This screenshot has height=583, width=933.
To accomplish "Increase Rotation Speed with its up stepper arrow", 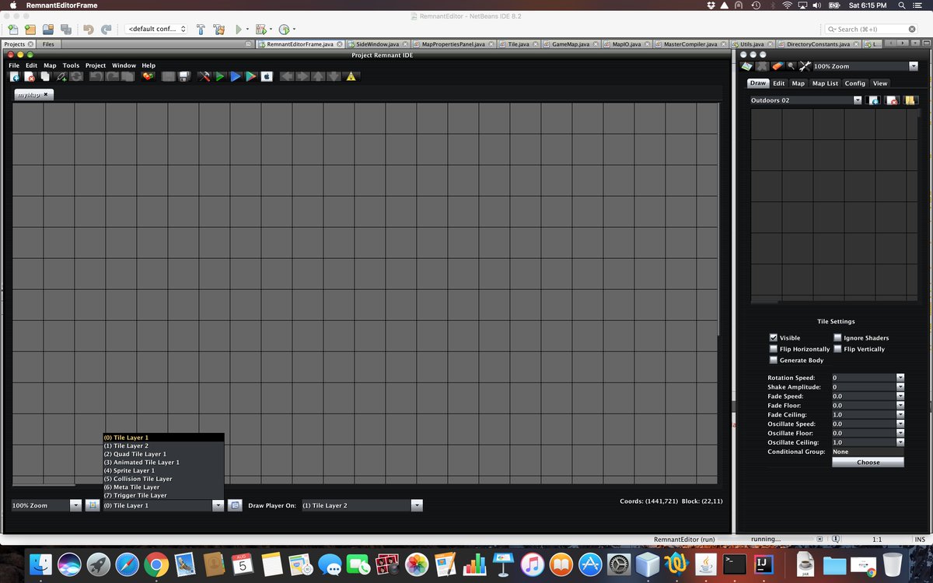I will [x=901, y=375].
